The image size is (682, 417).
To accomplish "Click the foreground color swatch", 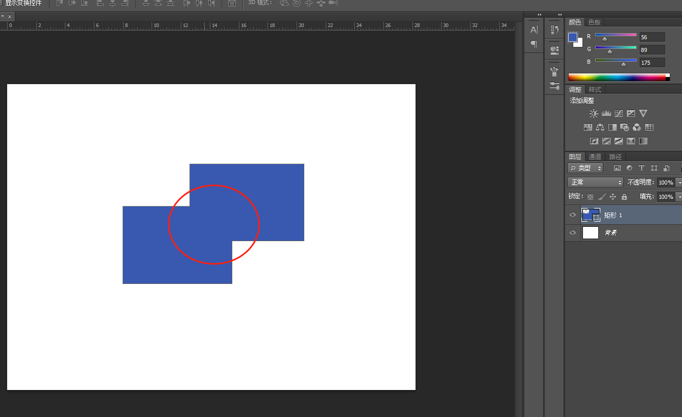I will point(573,37).
